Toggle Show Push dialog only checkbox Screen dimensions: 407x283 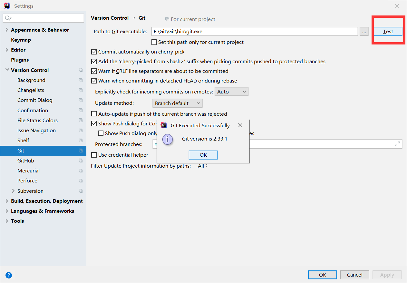(101, 133)
